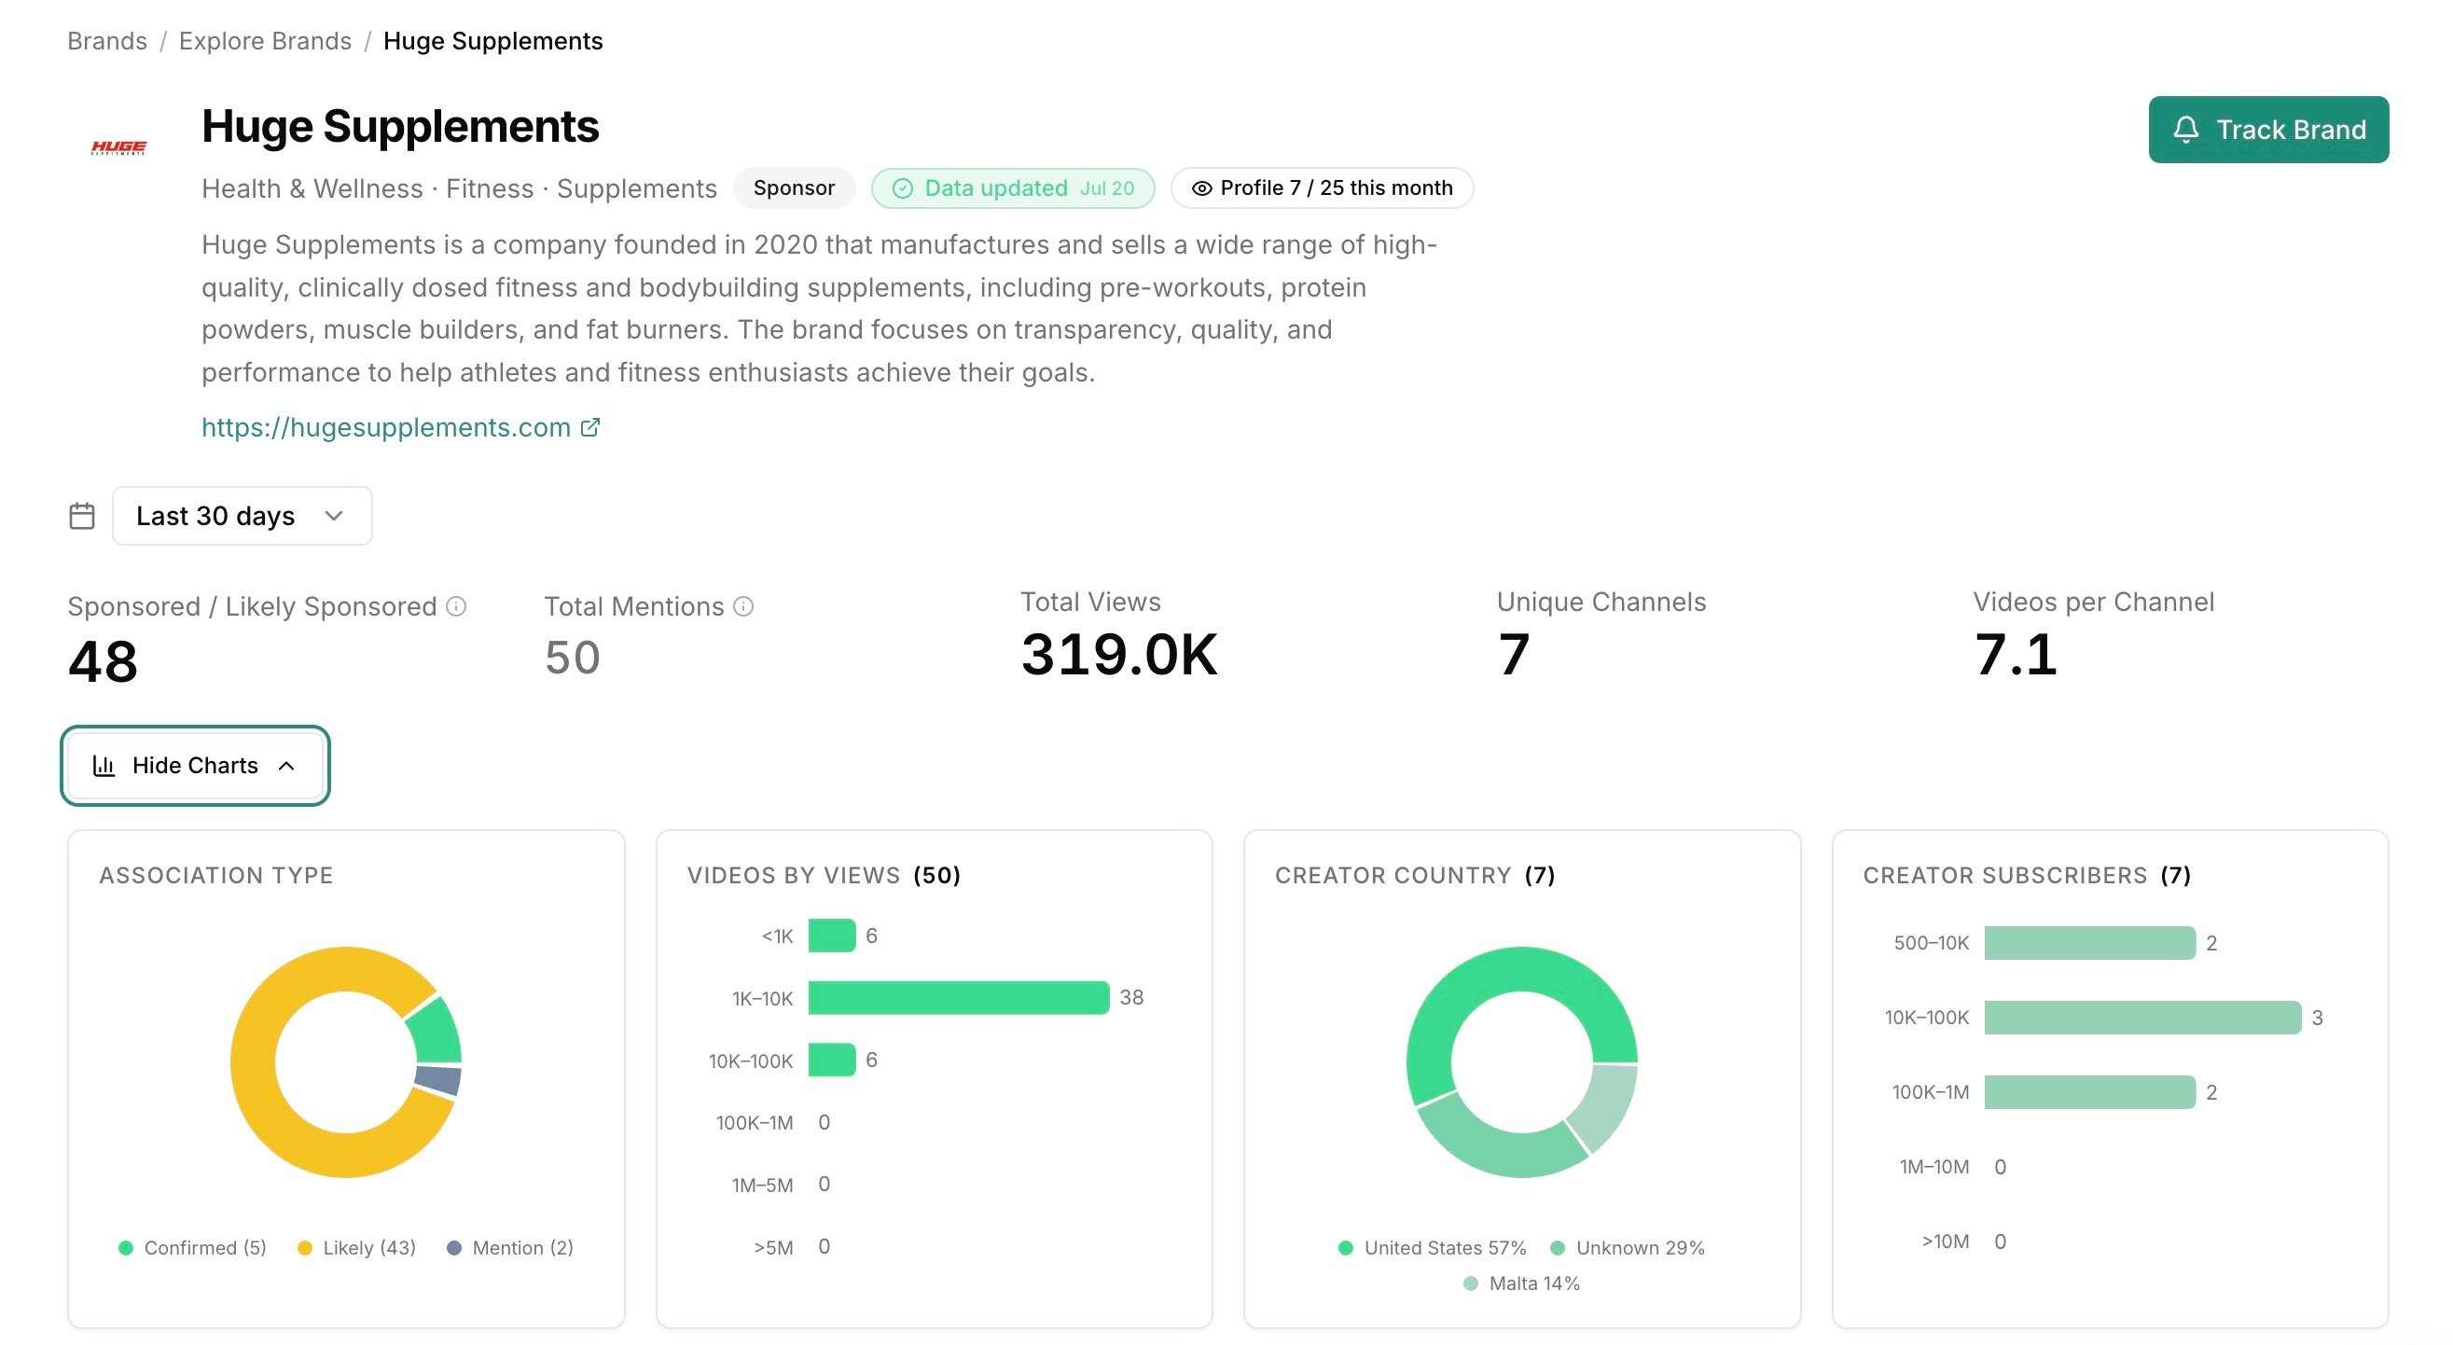Click the 100K–1M bar in Creator Subscribers
Screen dimensions: 2453x1345
(2089, 1091)
